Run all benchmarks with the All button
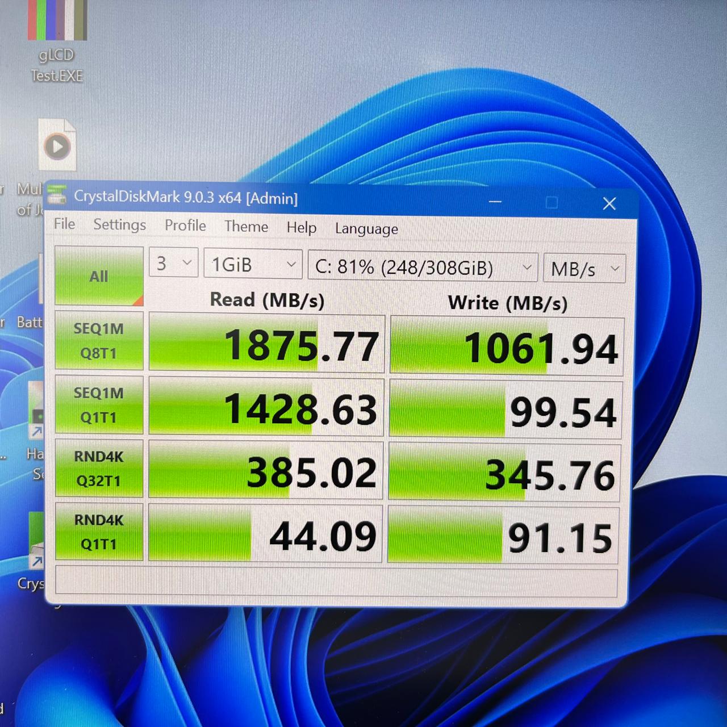 pyautogui.click(x=99, y=276)
